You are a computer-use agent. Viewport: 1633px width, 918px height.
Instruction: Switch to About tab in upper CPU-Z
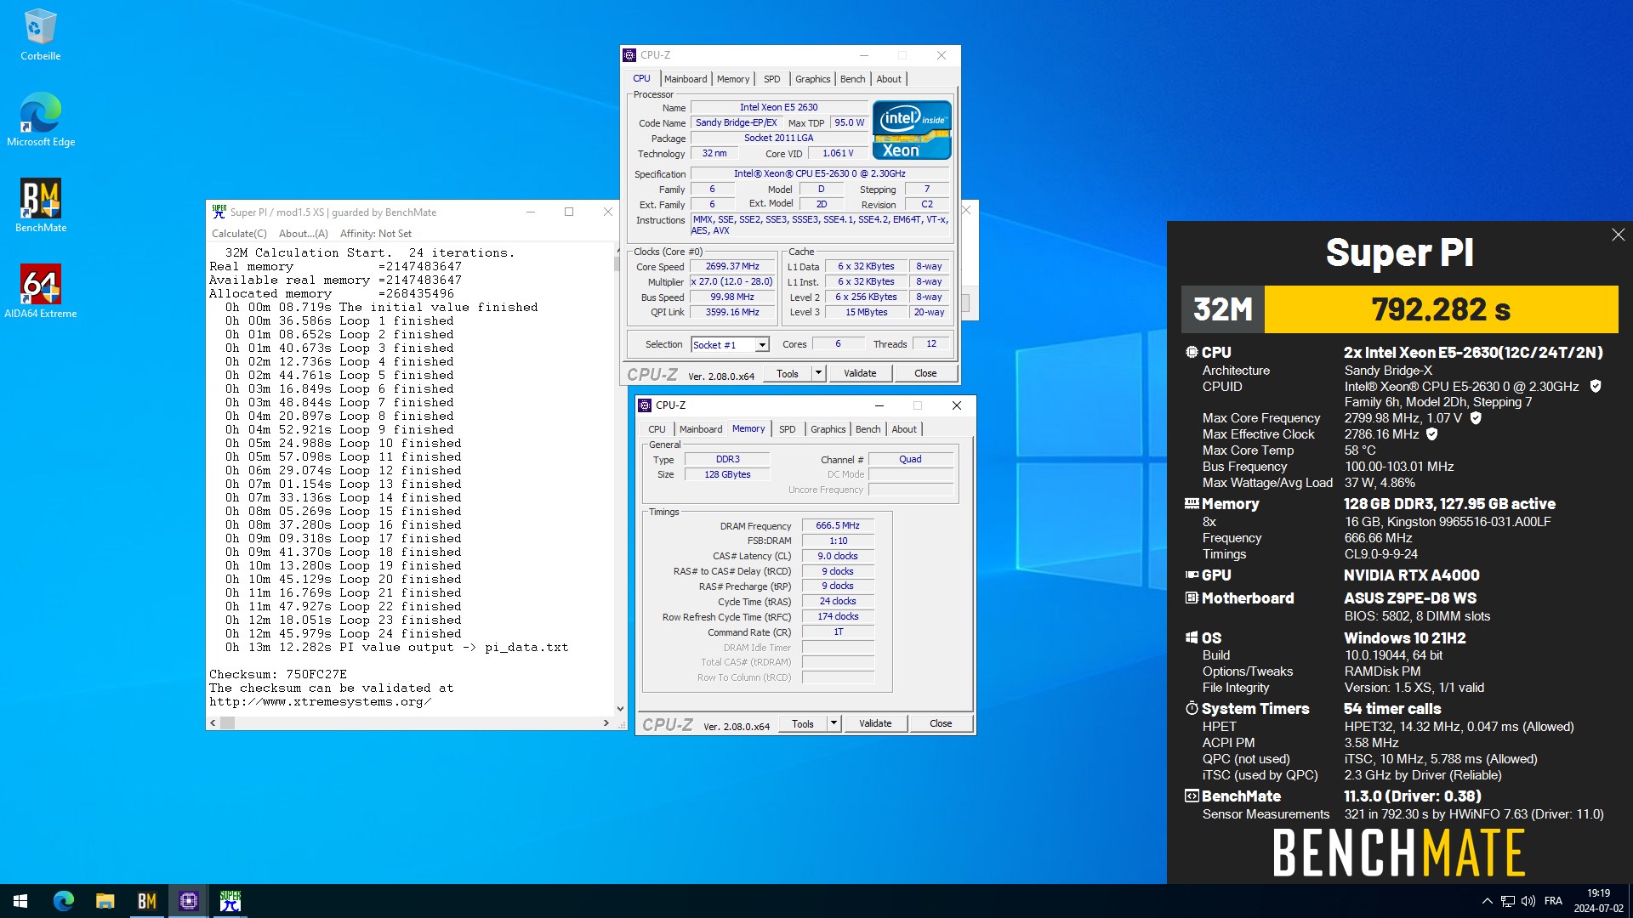coord(889,79)
